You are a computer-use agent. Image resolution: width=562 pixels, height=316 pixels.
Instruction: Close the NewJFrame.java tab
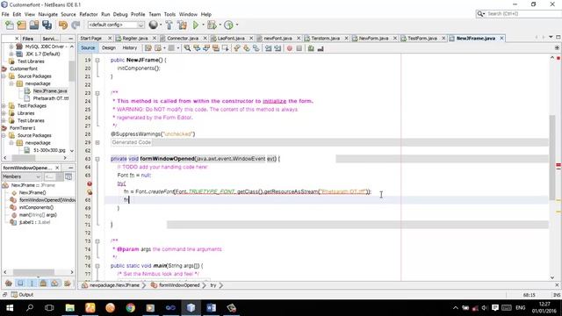pos(501,38)
